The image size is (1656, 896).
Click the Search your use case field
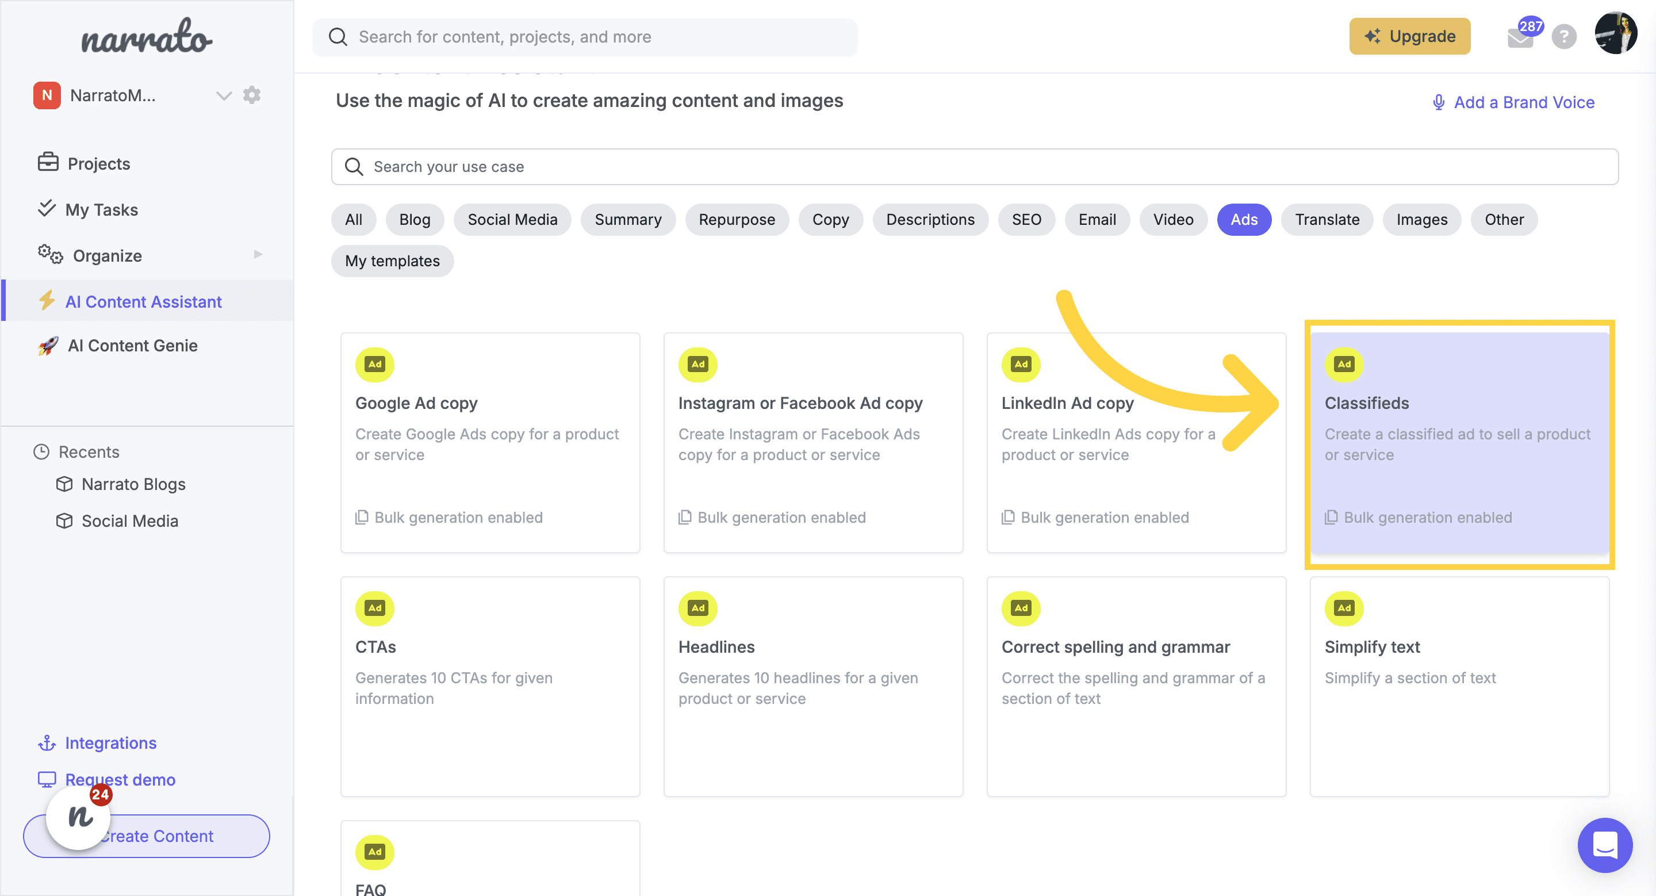[975, 166]
